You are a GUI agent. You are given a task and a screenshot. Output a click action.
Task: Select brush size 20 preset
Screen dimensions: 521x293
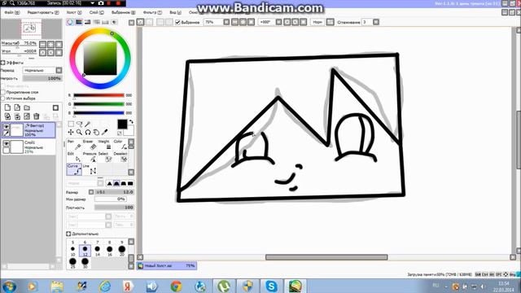[121, 251]
